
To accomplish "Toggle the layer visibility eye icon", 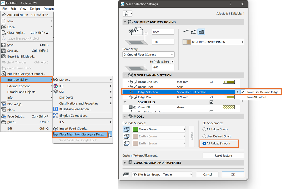I will 135,174.
